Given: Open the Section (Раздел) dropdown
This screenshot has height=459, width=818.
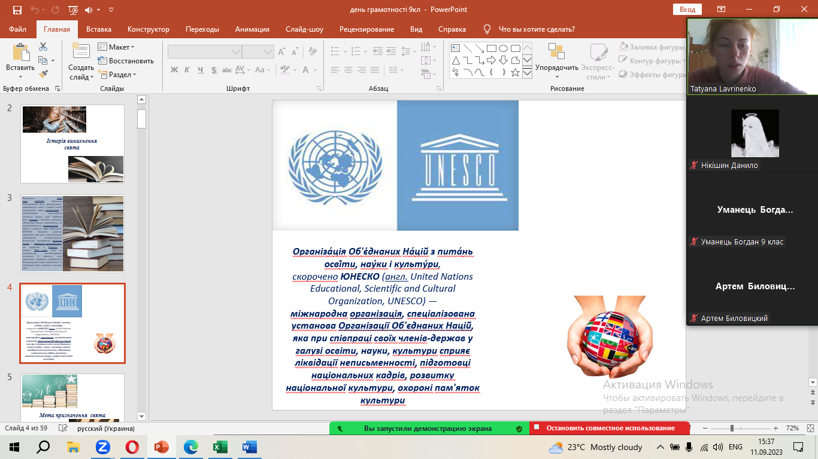Looking at the screenshot, I should 118,75.
